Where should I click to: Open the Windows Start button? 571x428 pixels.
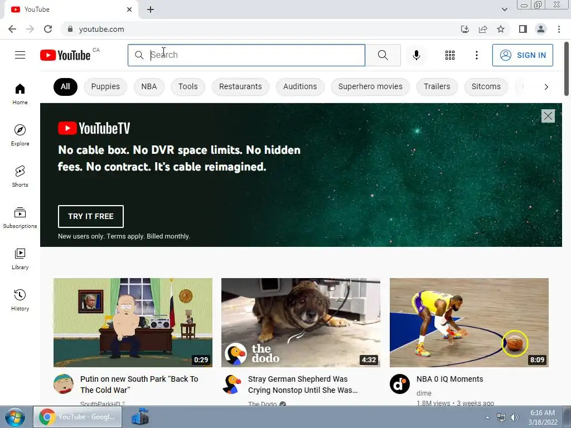[x=15, y=417]
